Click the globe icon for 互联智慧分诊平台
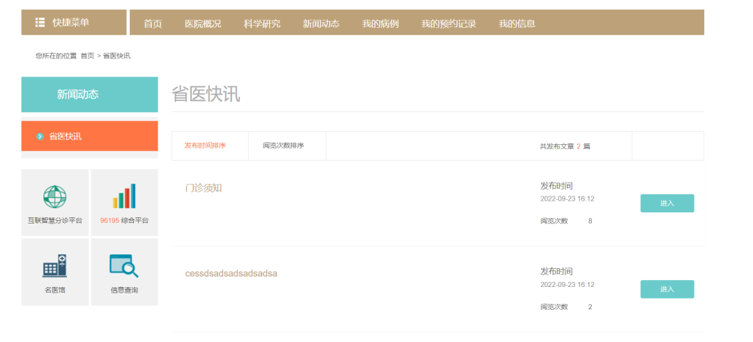753x342 pixels. [55, 196]
